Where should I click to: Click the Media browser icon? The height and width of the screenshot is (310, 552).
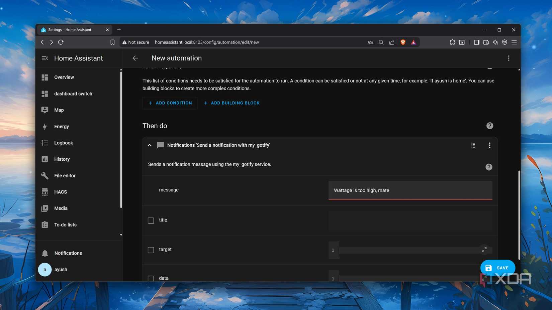[x=45, y=208]
